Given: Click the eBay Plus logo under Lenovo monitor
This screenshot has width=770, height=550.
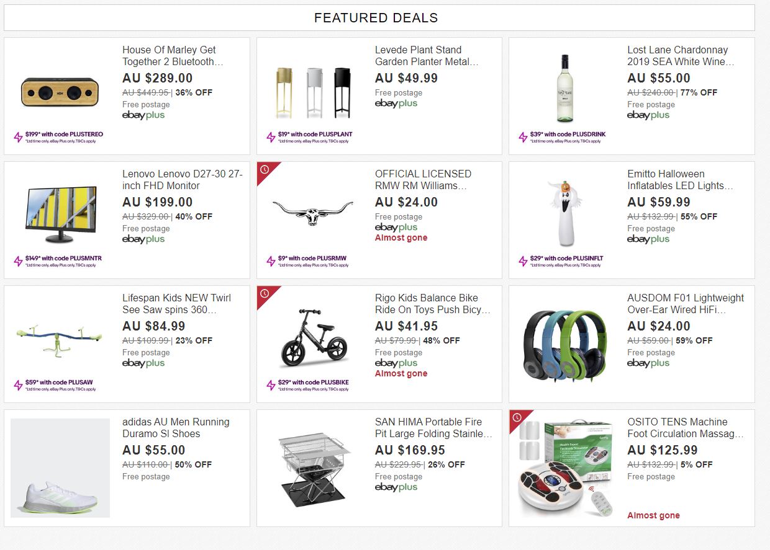Looking at the screenshot, I should tap(143, 239).
